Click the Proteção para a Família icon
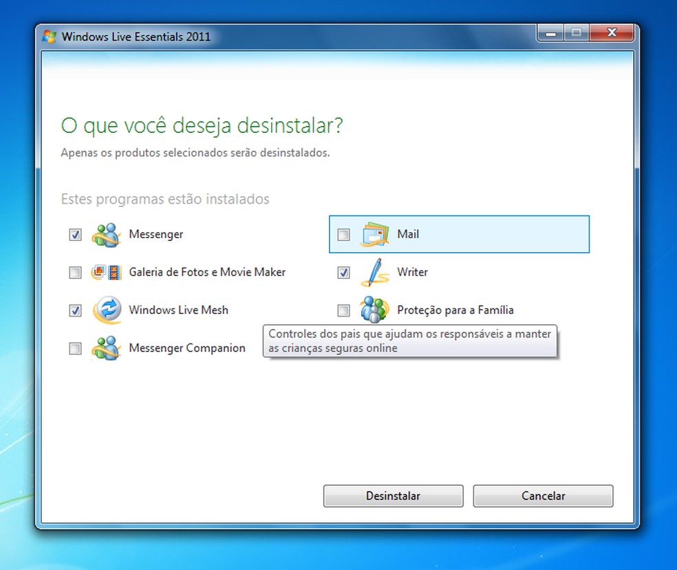This screenshot has width=677, height=570. [x=374, y=310]
